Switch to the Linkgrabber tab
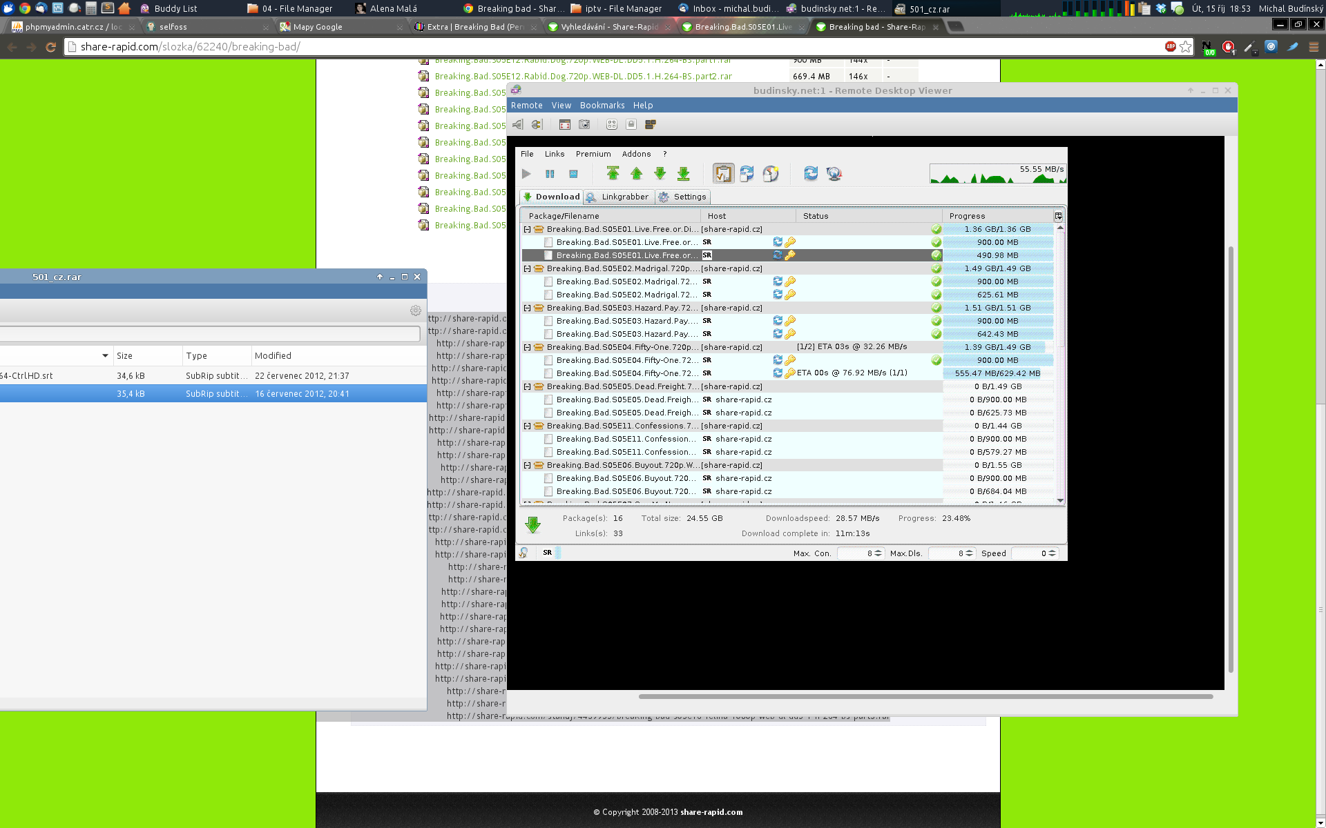 [x=619, y=197]
